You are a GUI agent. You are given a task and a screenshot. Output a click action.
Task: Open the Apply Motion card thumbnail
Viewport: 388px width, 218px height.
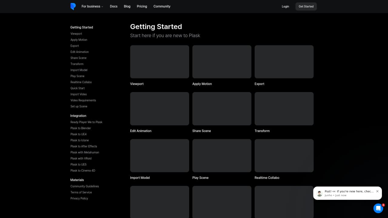tap(222, 62)
